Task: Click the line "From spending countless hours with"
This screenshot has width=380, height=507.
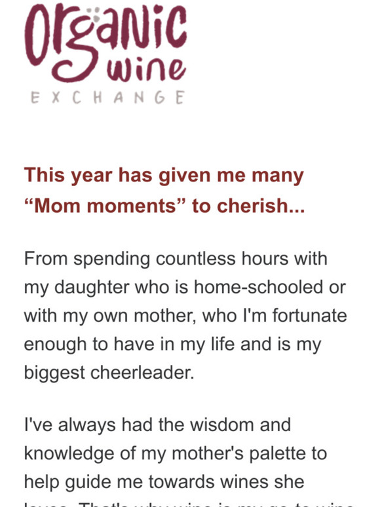Action: click(176, 259)
